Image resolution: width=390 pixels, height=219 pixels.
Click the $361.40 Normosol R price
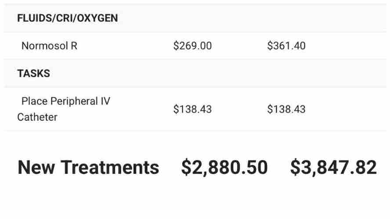pos(286,46)
